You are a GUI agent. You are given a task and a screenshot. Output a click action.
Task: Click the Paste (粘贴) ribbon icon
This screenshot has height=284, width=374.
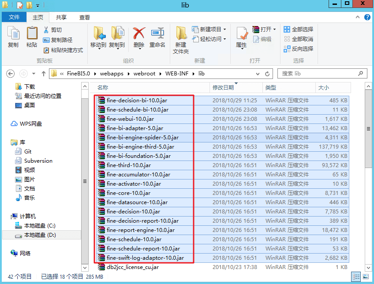[x=32, y=33]
